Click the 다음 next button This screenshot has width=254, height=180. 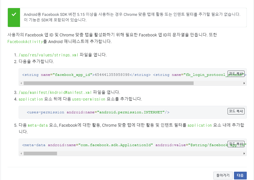coord(240,176)
